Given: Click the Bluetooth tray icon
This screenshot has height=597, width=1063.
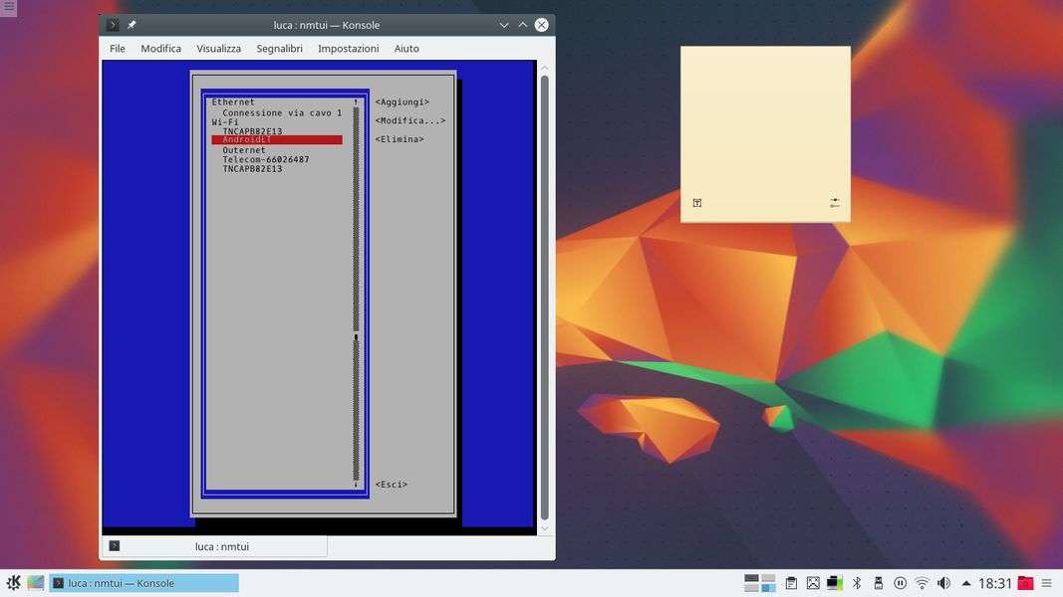Looking at the screenshot, I should (x=856, y=583).
